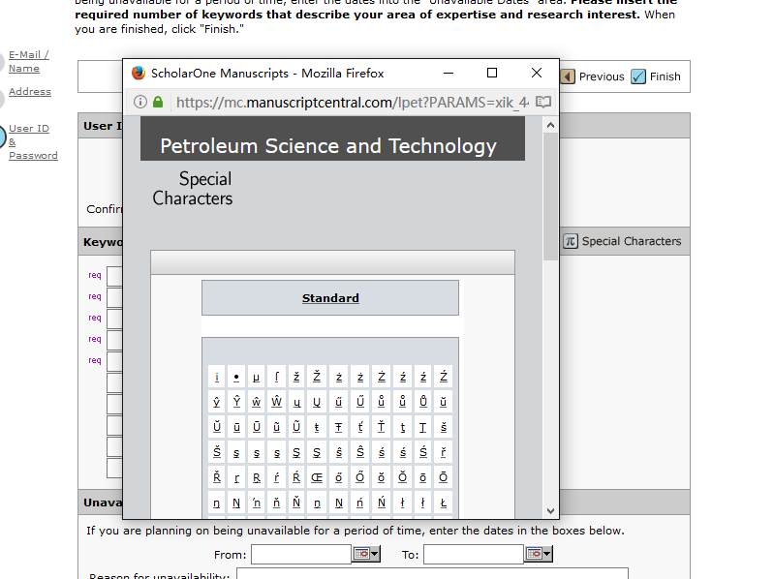Image resolution: width=774 pixels, height=579 pixels.
Task: Insert uppercase Ŕ with acute
Action: pos(296,477)
